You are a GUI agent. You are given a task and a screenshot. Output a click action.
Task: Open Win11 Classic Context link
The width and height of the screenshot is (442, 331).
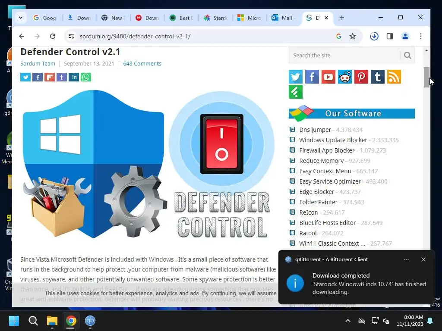332,244
